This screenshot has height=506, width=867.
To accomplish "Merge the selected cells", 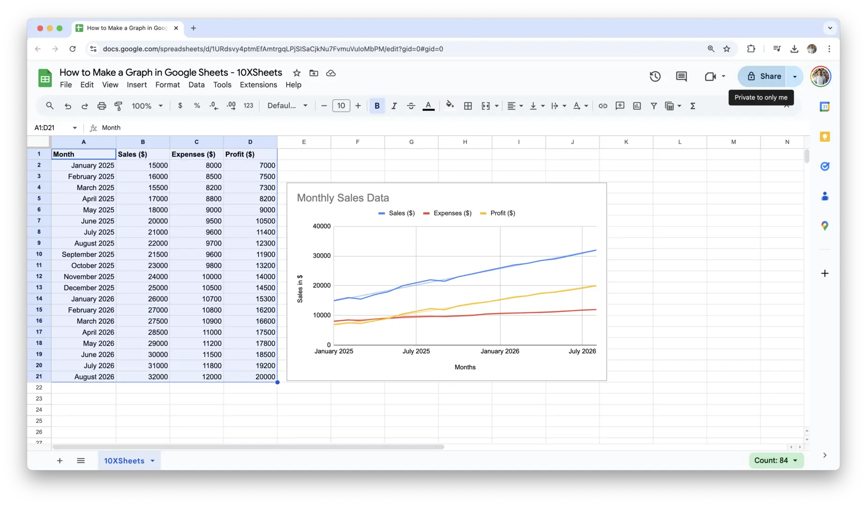I will click(486, 106).
